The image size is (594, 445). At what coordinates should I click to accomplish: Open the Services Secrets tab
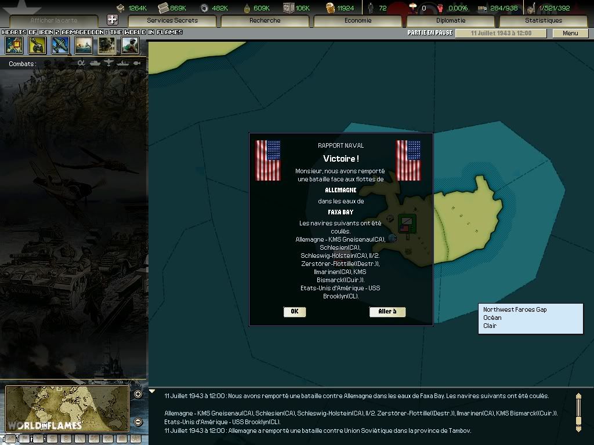[172, 20]
